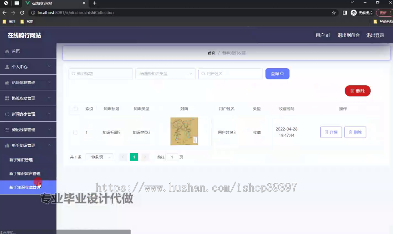The height and width of the screenshot is (234, 393).
Task: Close the 在线骑行网站 browser tab
Action: point(84,3)
